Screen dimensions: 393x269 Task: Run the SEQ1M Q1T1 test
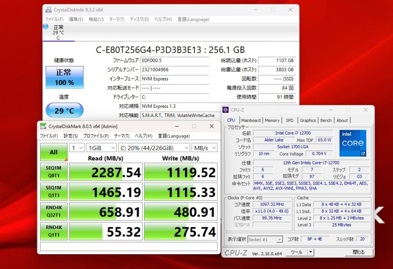tap(53, 191)
